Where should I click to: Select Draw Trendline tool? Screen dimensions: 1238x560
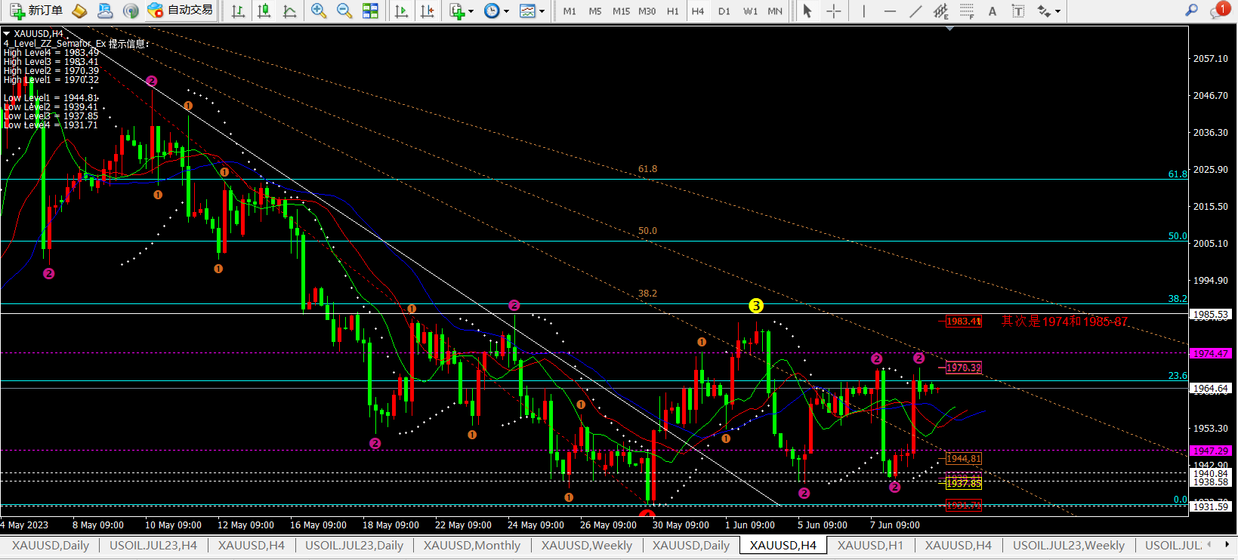[915, 11]
